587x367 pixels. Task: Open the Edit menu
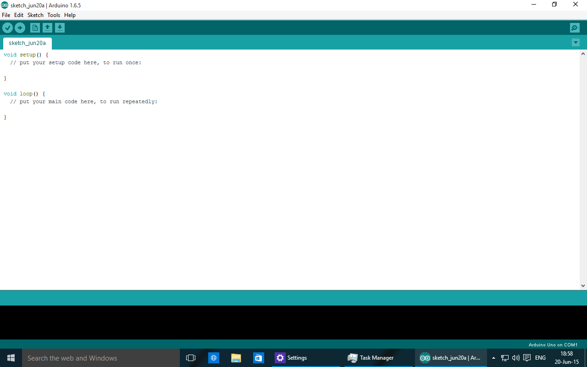pos(19,15)
